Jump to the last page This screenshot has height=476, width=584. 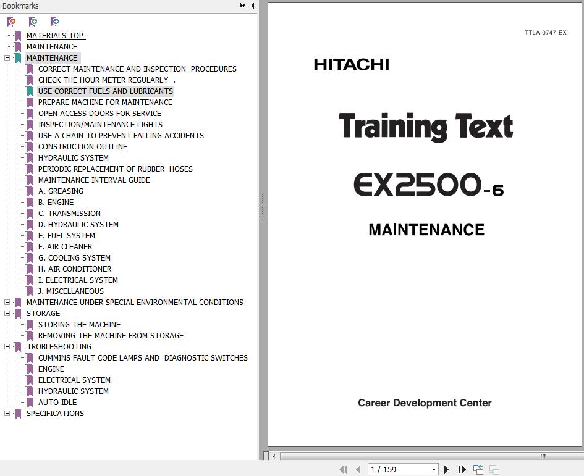click(x=462, y=469)
